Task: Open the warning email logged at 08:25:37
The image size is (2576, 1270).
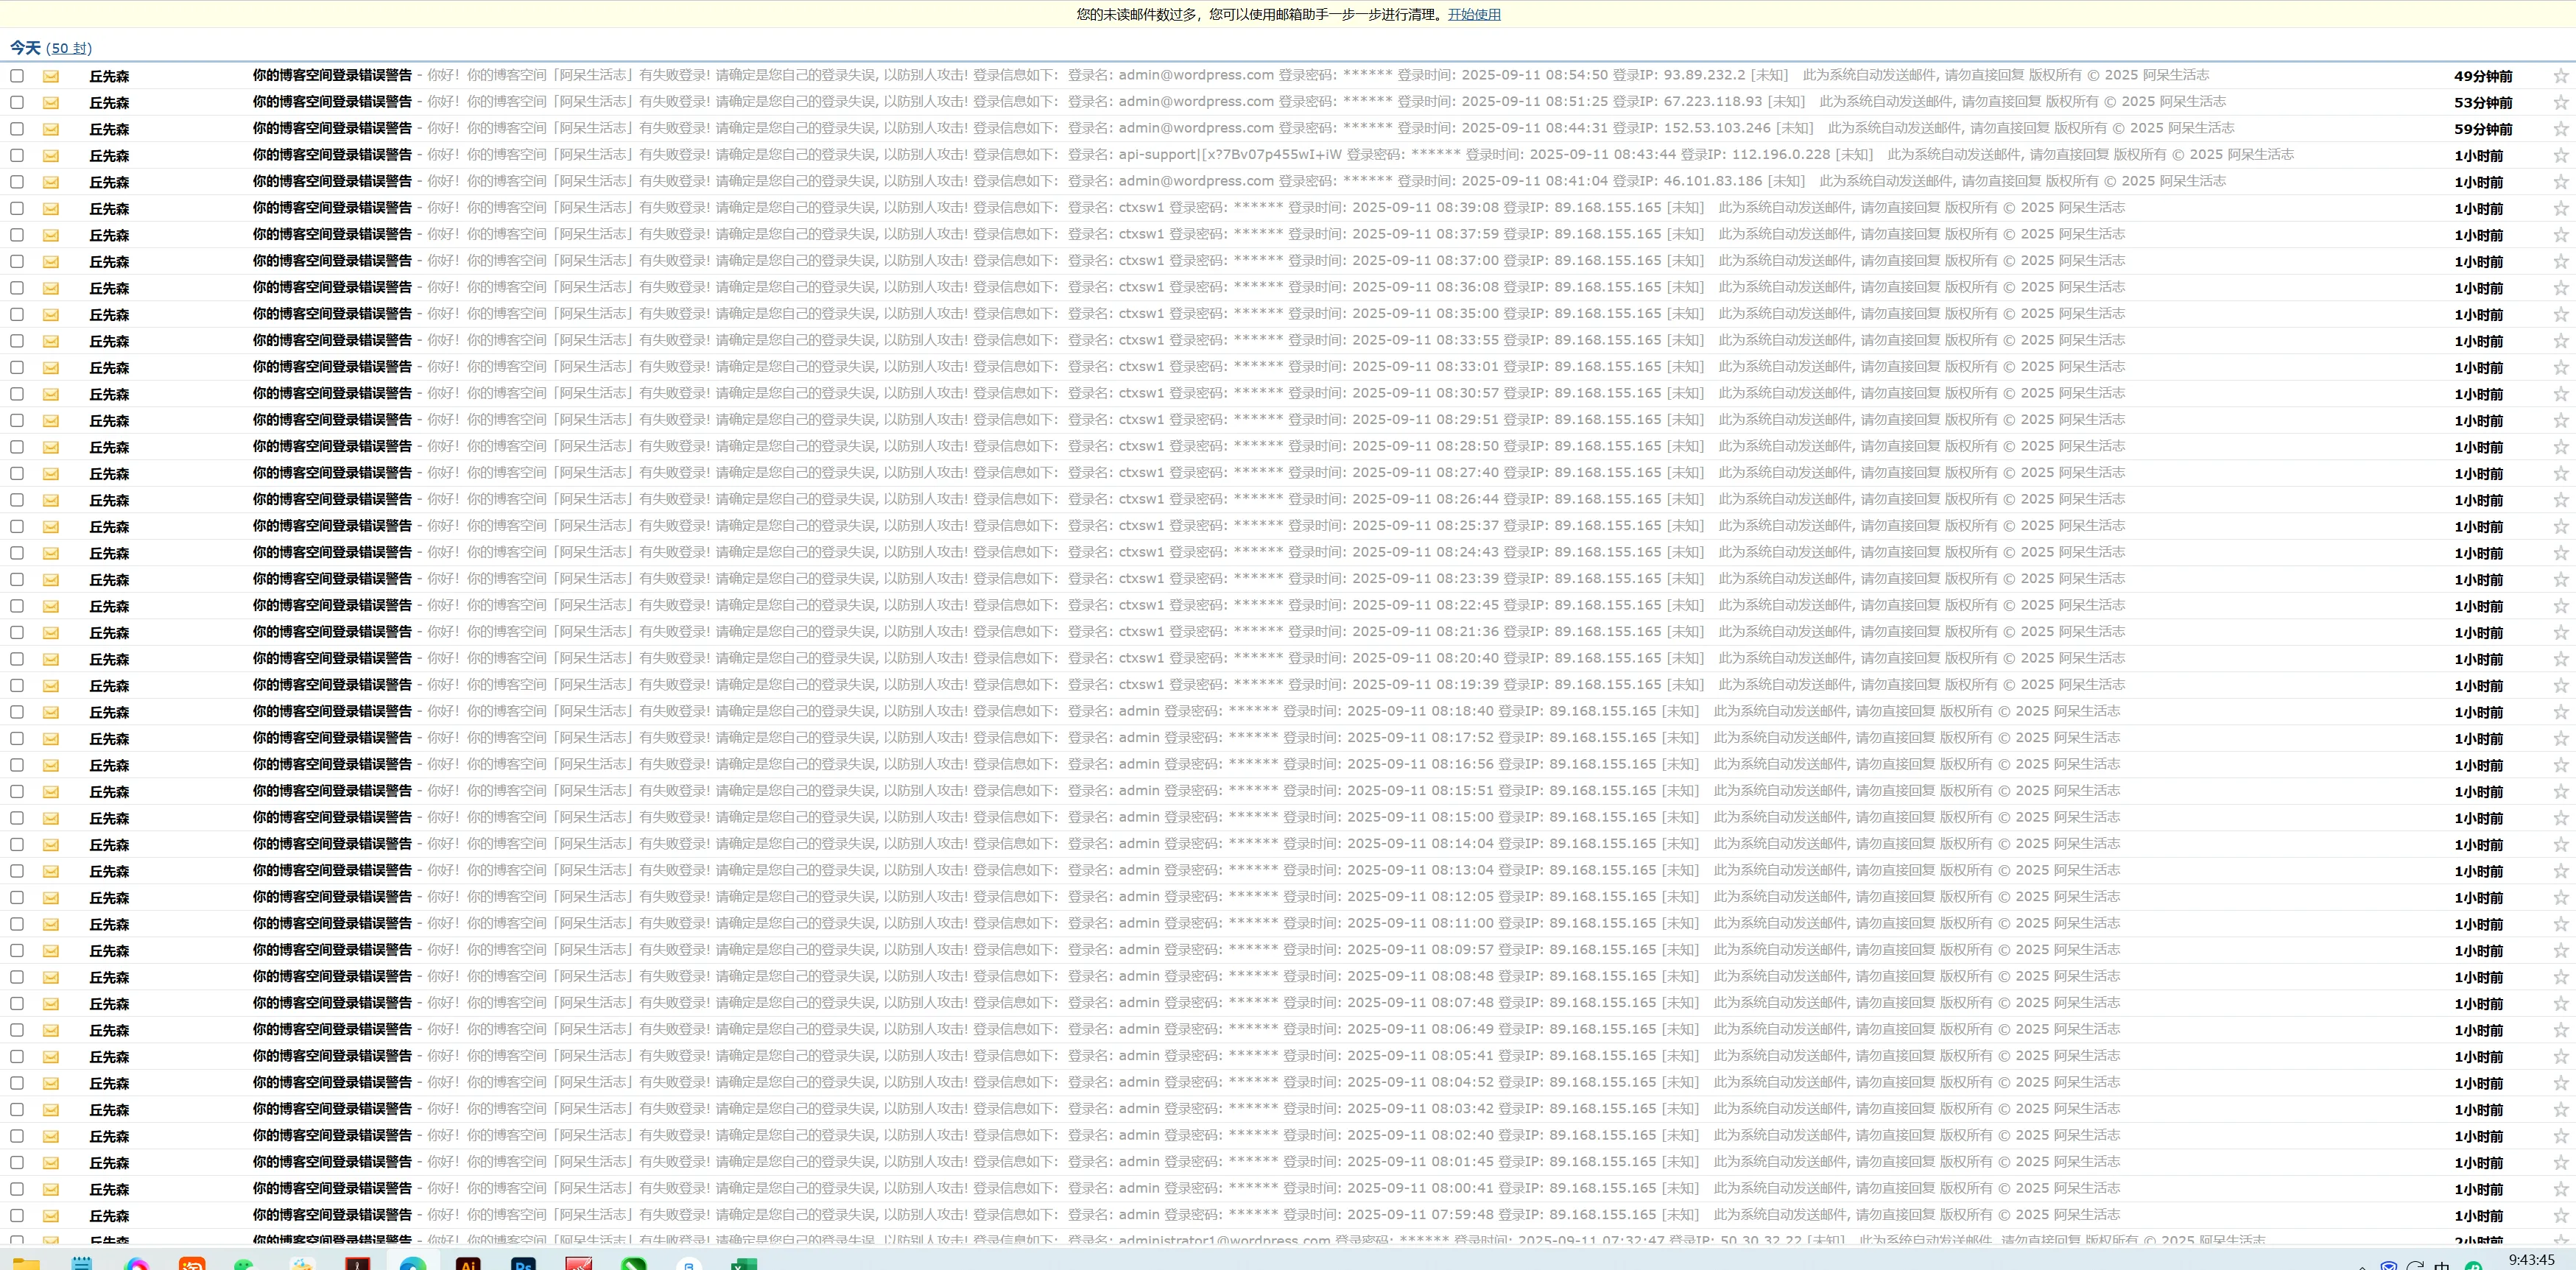Action: coord(332,526)
